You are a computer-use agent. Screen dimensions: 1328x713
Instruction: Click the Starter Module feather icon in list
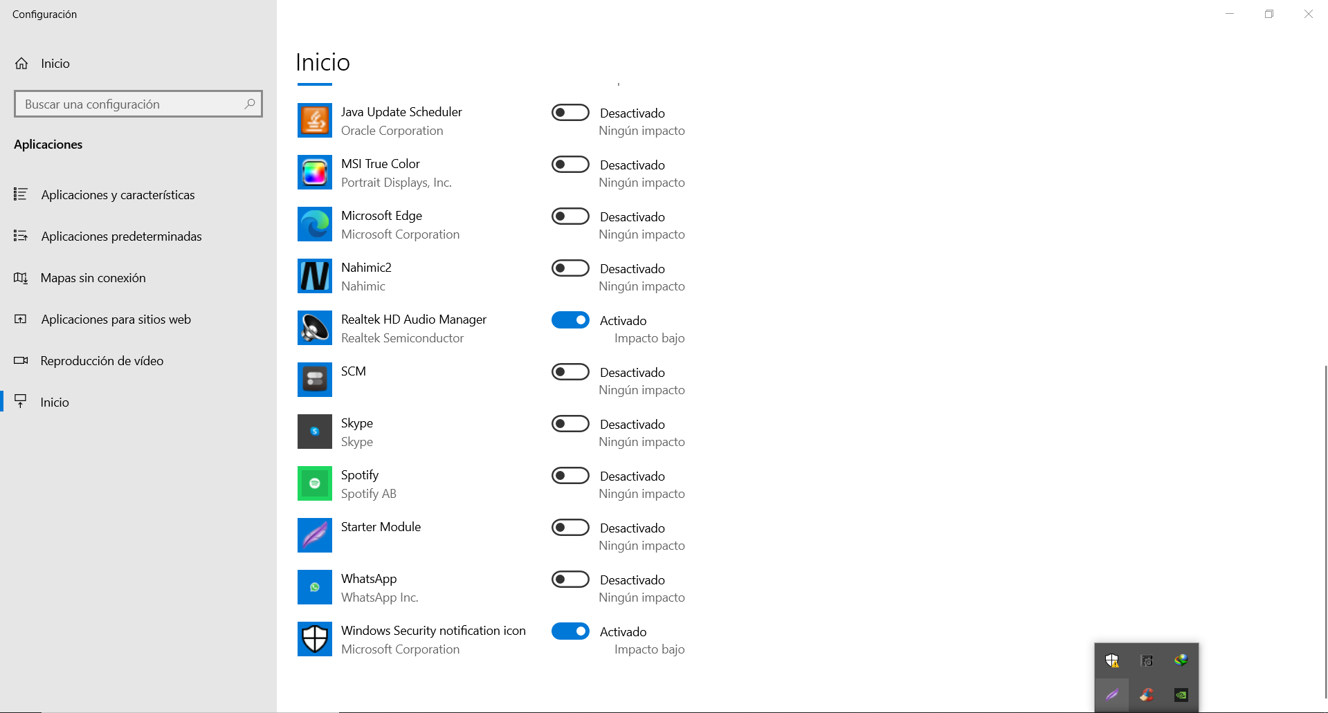[315, 535]
